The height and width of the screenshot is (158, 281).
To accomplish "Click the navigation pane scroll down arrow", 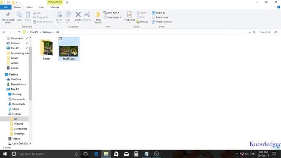I will (30, 144).
